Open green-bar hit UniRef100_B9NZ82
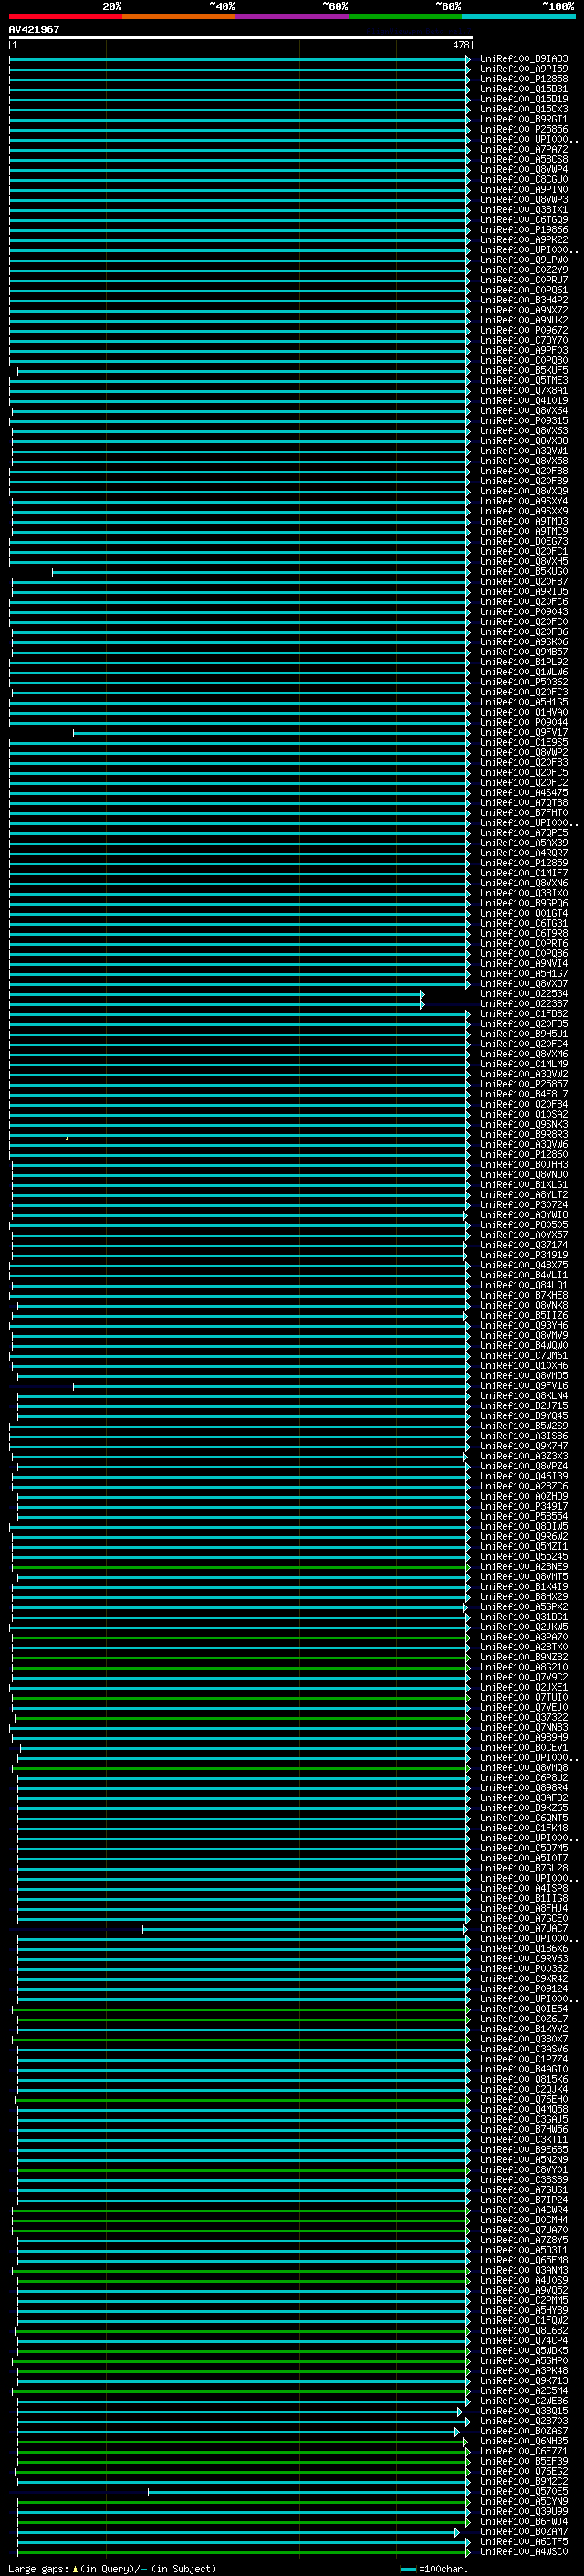The height and width of the screenshot is (2576, 584). click(x=524, y=1658)
